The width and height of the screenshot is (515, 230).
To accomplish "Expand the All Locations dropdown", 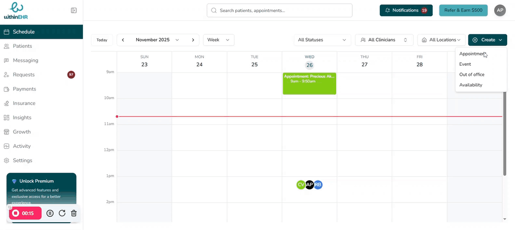I will coord(441,40).
